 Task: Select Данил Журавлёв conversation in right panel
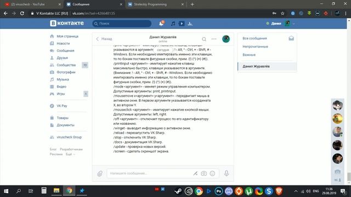coord(267,66)
